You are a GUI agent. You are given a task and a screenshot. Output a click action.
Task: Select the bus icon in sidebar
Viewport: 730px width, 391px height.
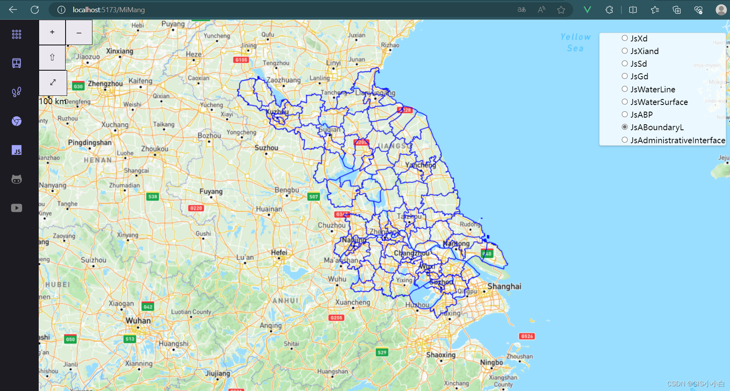[17, 63]
